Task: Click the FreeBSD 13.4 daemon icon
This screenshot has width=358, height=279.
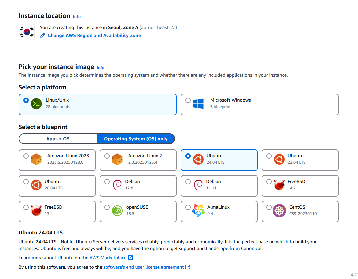Action: click(x=36, y=210)
